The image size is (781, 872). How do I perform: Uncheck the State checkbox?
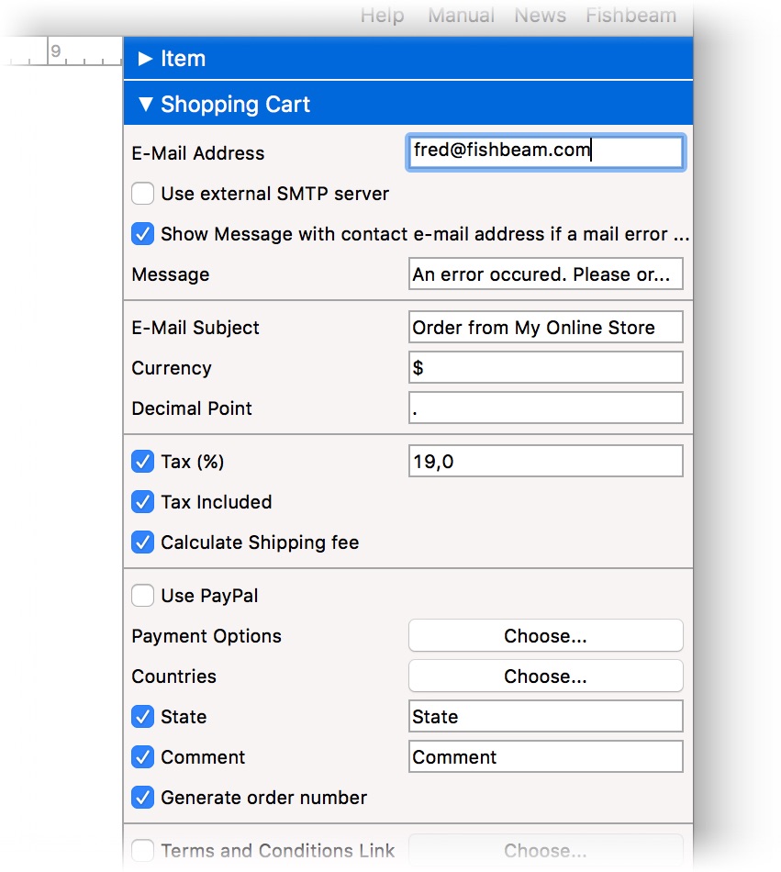point(142,717)
